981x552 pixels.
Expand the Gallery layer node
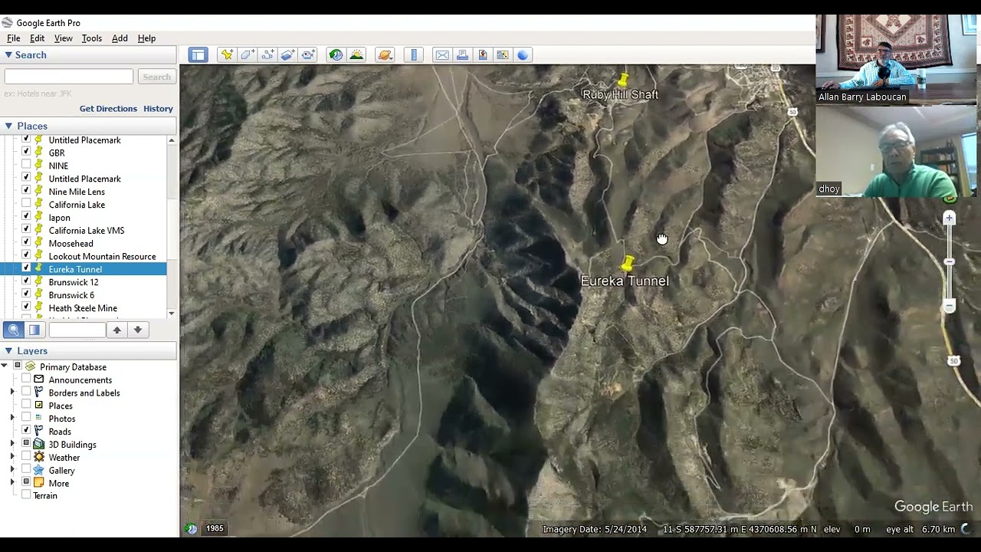tap(12, 470)
